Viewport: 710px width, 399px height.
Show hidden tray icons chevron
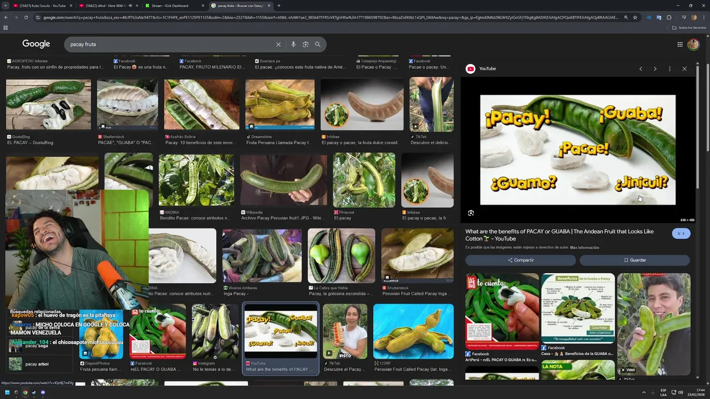click(x=643, y=392)
